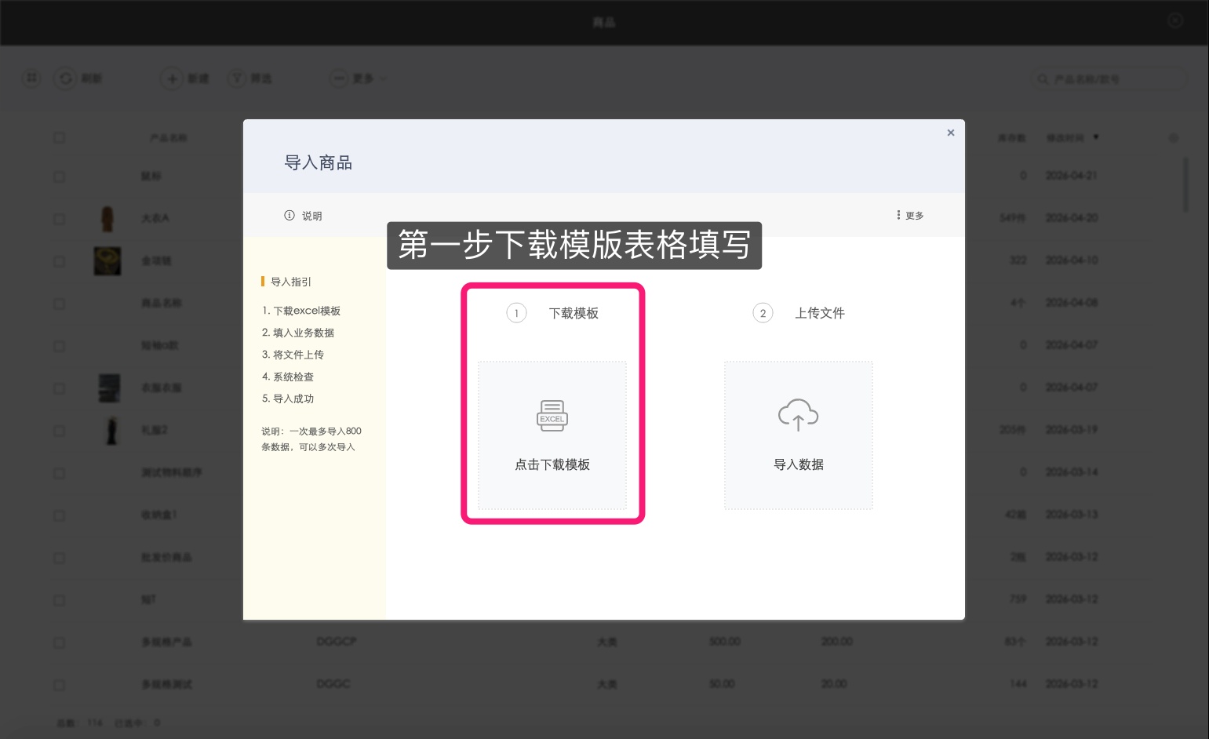Click the DGGC code cell in last row
The image size is (1209, 739).
click(x=333, y=684)
